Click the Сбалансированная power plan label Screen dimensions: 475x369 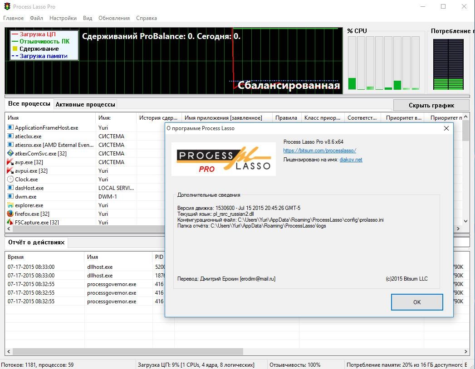pos(289,85)
